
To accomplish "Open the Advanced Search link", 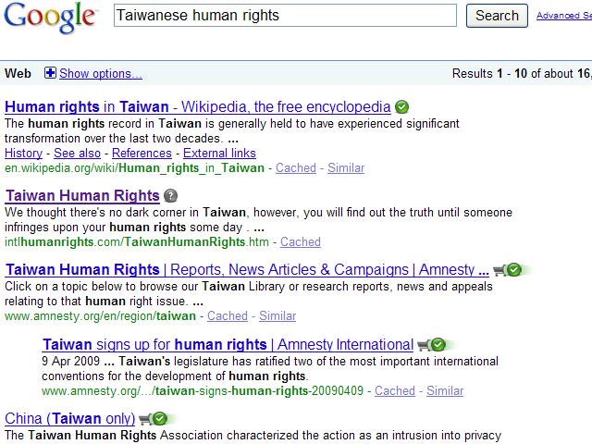I will [563, 16].
